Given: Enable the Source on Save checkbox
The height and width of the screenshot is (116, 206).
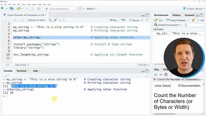Looking at the screenshot, I should (27, 20).
